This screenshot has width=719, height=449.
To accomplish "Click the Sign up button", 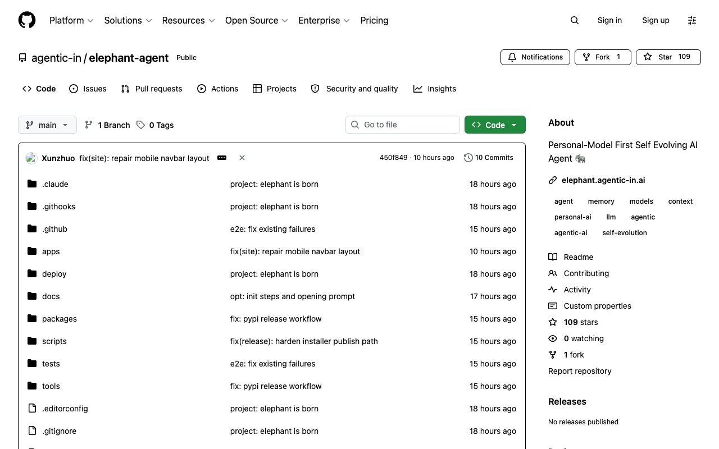I will click(656, 20).
